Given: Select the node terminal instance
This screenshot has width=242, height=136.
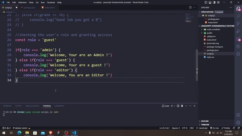Looking at the screenshot, I should [x=166, y=106].
